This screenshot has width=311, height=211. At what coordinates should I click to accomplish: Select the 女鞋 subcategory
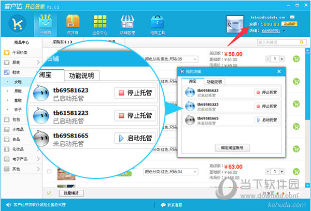pyautogui.click(x=18, y=82)
